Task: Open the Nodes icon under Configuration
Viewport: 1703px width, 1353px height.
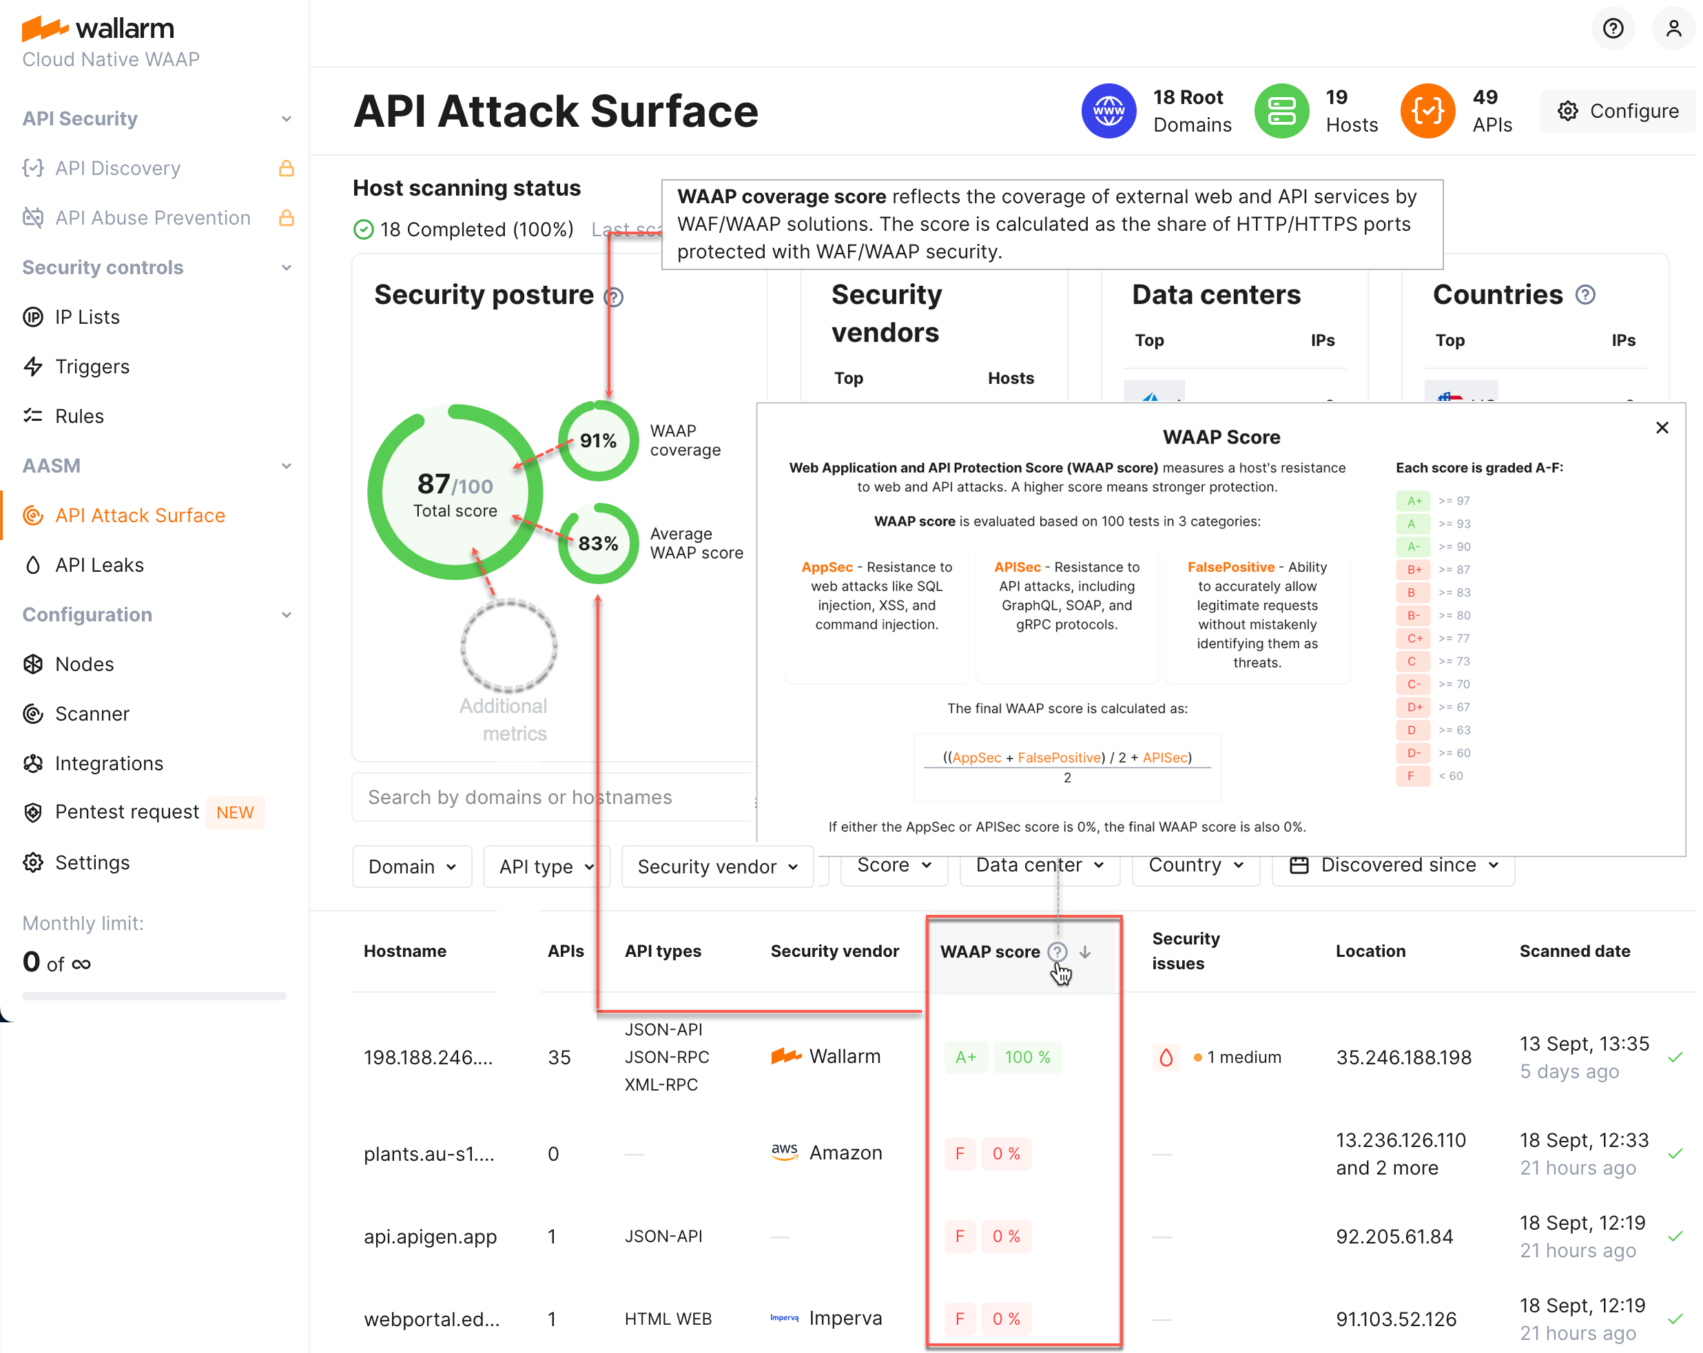Action: click(x=33, y=663)
